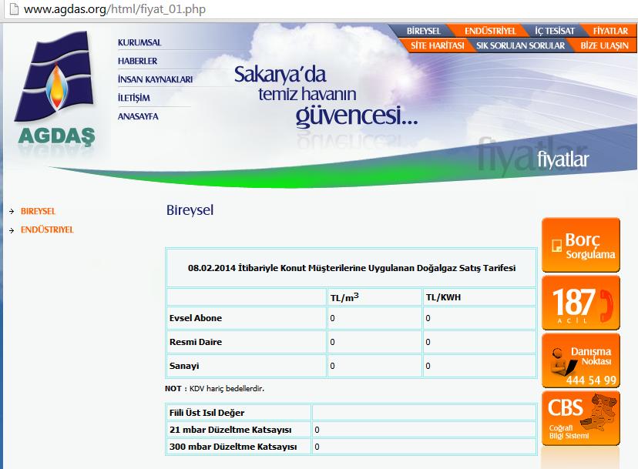
Task: Select BİZE ULAŞIN in top navigation
Action: [604, 45]
